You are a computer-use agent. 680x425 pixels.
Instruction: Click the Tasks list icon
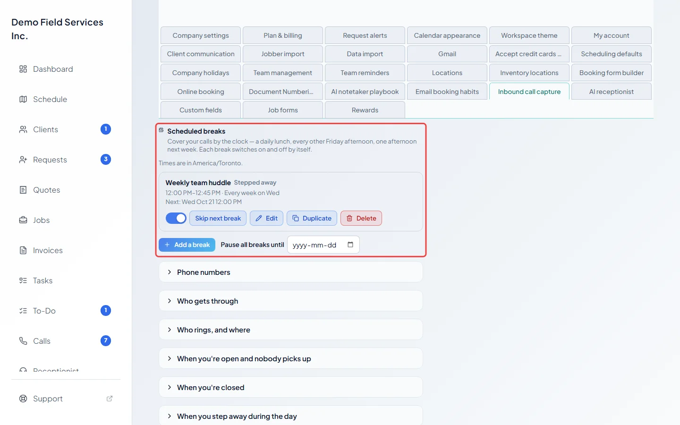click(x=23, y=280)
